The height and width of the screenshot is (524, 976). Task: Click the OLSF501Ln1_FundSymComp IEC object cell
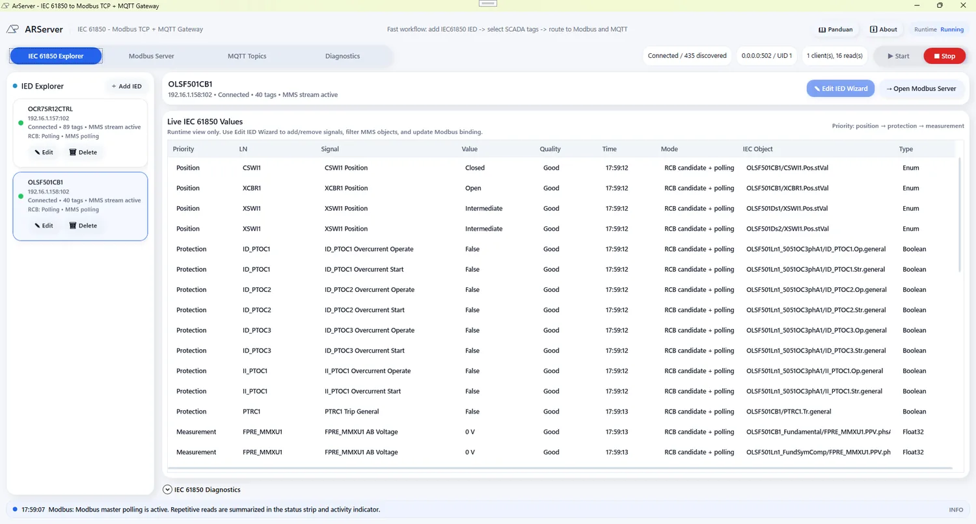pyautogui.click(x=819, y=452)
